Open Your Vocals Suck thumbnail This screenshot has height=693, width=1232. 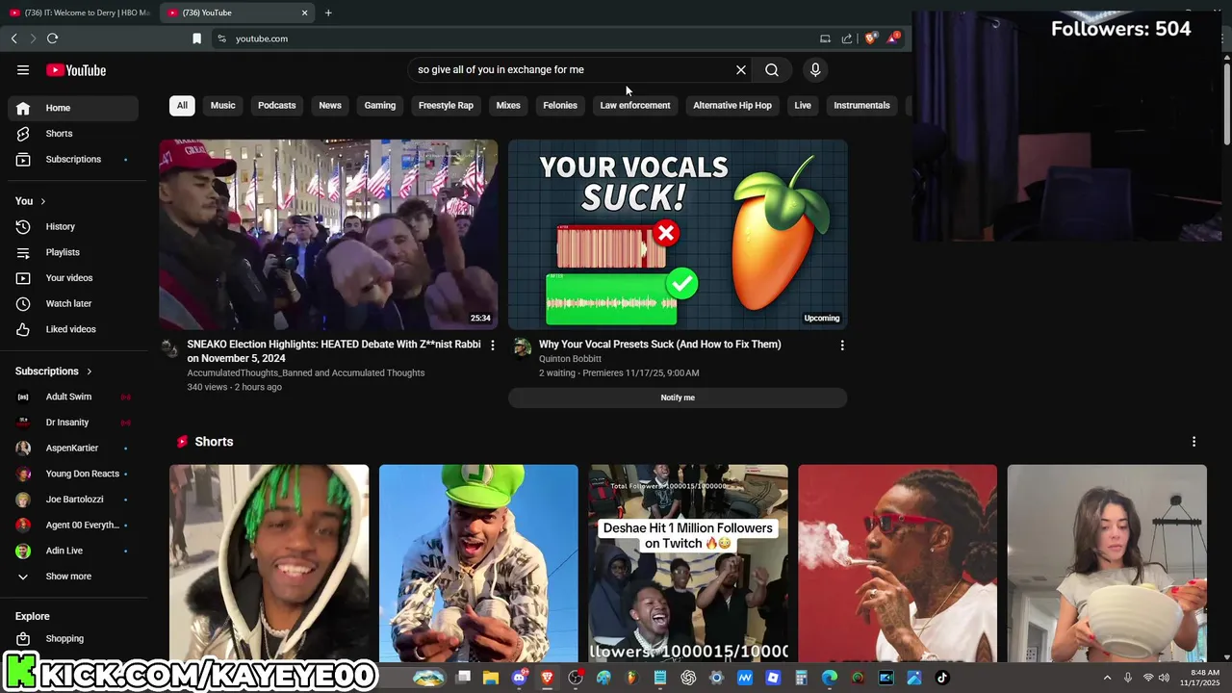678,235
